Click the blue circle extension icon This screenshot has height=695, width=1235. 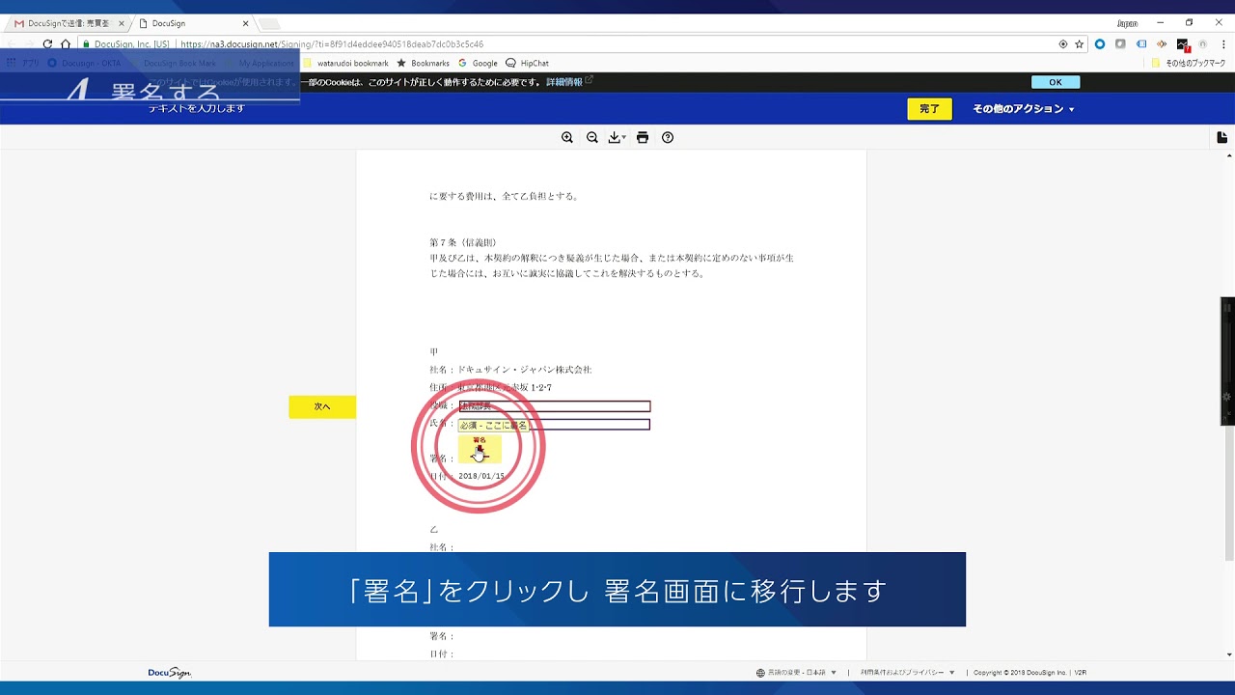1099,44
